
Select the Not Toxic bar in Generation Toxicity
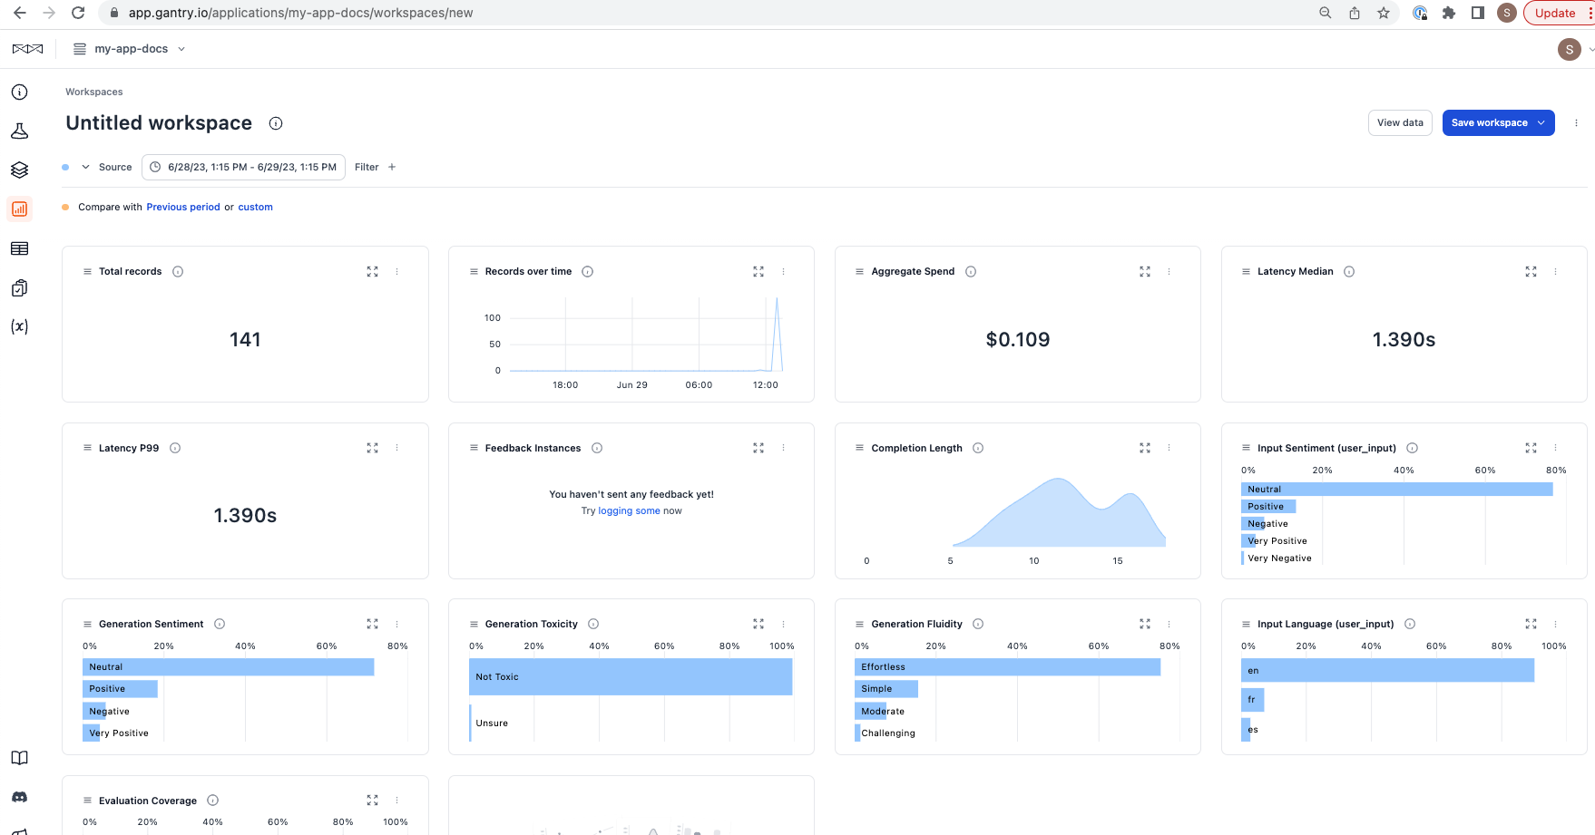click(x=631, y=677)
